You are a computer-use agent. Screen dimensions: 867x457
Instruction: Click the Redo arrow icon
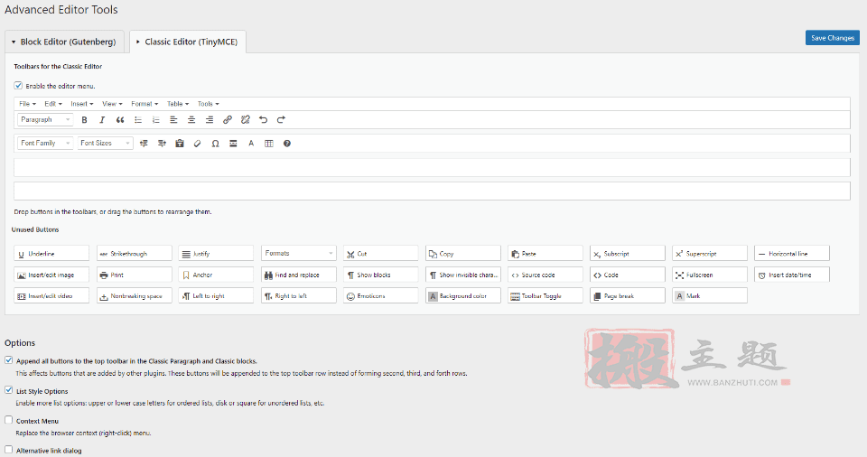point(281,119)
